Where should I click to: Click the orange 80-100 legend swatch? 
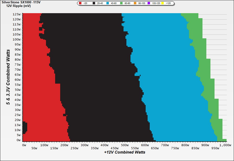tap(135, 3)
